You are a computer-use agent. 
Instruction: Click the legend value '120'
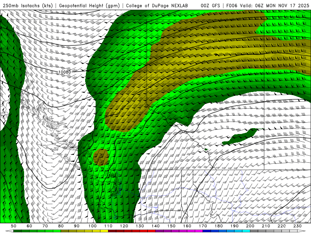click(x=124, y=226)
